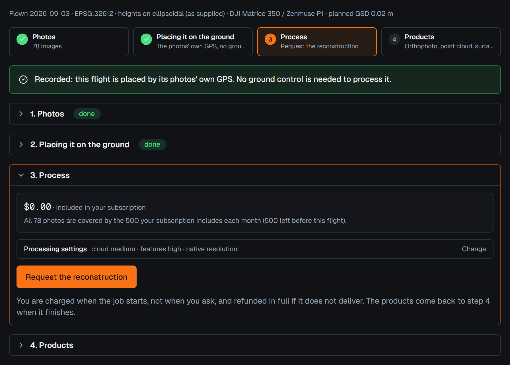Select the Process step card
Image resolution: width=510 pixels, height=365 pixels.
[x=317, y=42]
